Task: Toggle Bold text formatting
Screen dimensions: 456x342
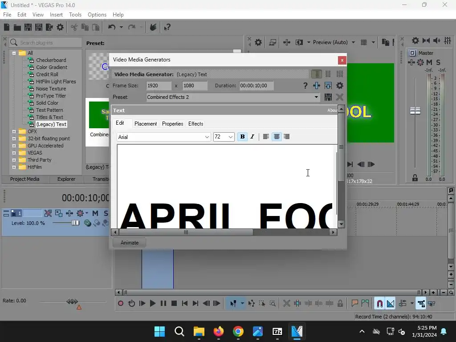Action: (242, 137)
